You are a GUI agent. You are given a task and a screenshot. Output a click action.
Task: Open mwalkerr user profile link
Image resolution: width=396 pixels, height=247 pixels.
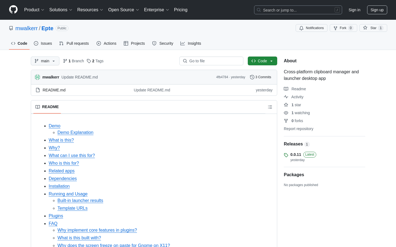pyautogui.click(x=26, y=28)
